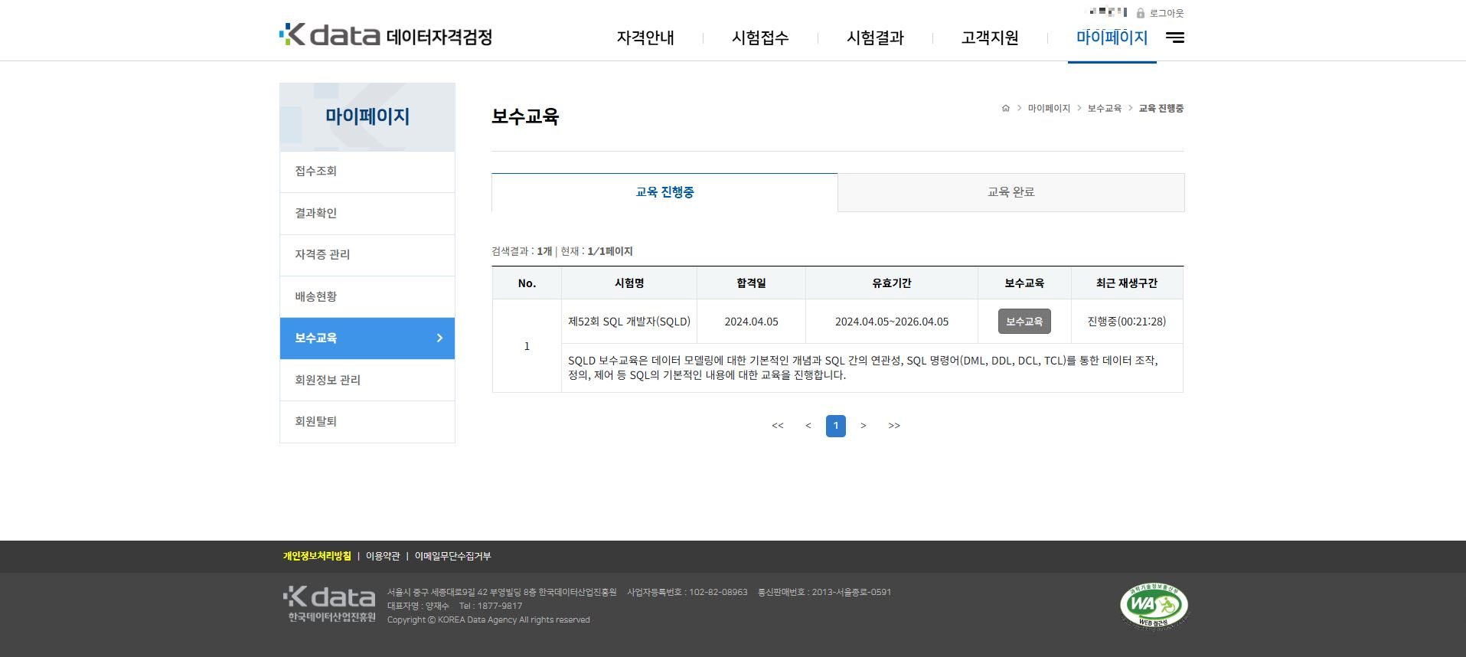The width and height of the screenshot is (1466, 657).
Task: Select 결과확인 in the sidebar
Action: pyautogui.click(x=367, y=214)
